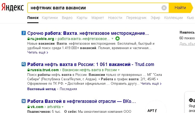Open the Коллекции tab
The image size is (195, 113).
173,18
